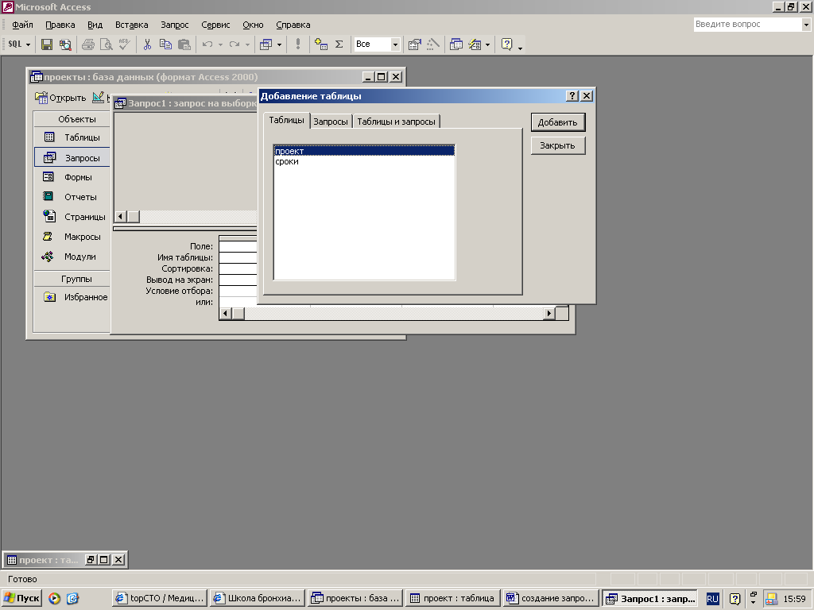Switch to 'создание запро...' Word taskbar item

(550, 598)
